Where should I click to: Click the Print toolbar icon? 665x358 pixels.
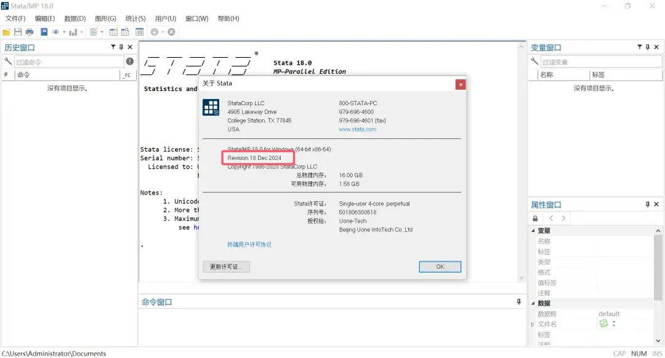(29, 32)
